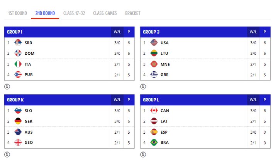The width and height of the screenshot is (278, 163).
Task: Select the Class. Games tab
Action: click(105, 13)
